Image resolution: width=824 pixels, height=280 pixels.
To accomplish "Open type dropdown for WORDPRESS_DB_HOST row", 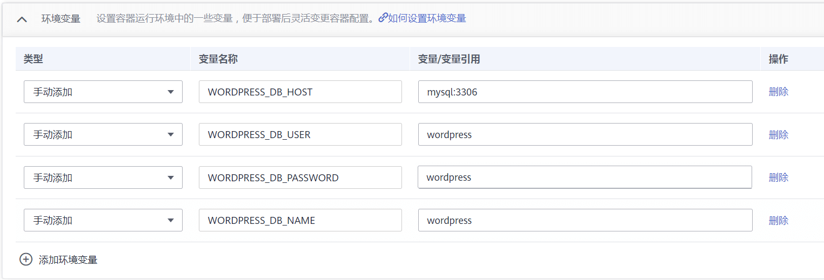I will (x=103, y=92).
